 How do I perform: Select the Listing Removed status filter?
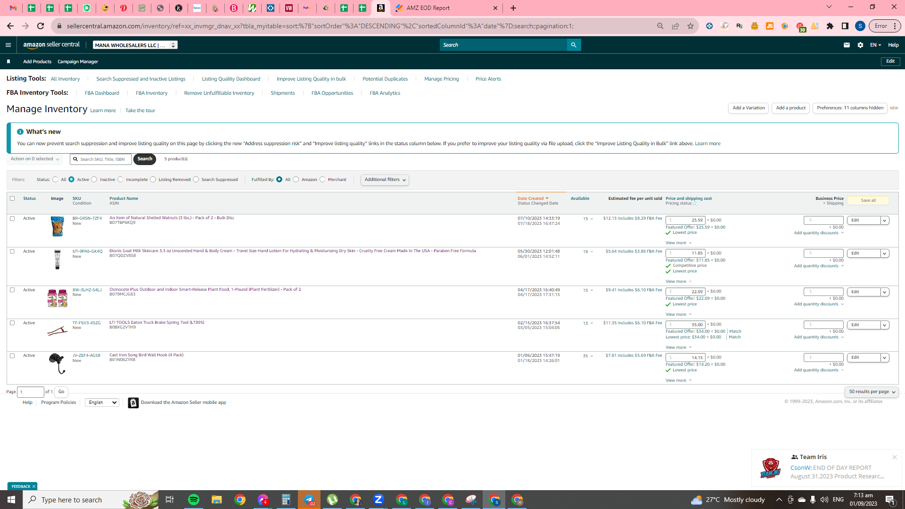click(x=153, y=180)
